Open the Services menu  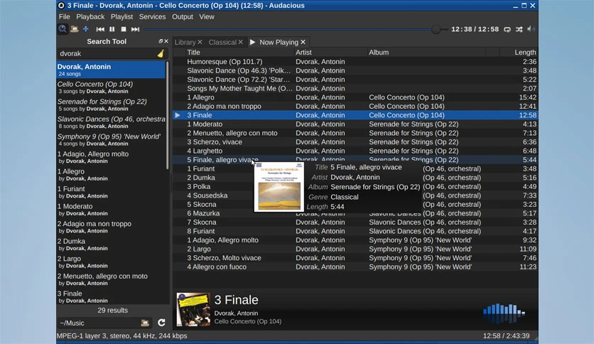152,16
